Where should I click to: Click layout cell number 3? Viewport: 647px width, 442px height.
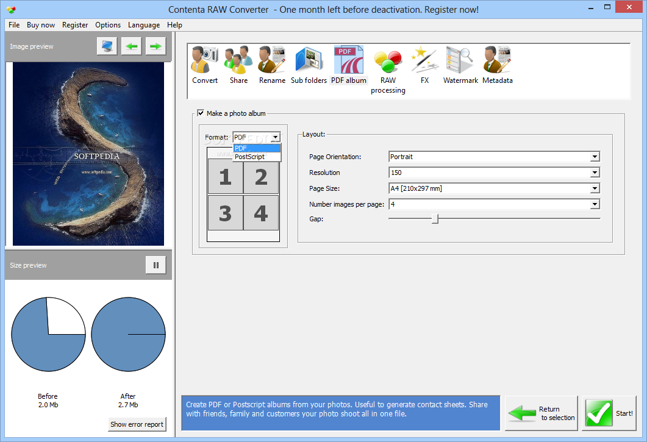point(225,213)
